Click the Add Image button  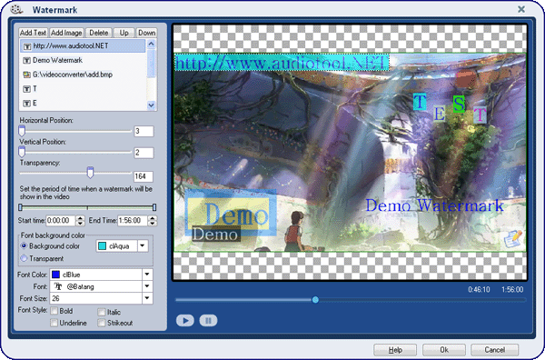66,33
